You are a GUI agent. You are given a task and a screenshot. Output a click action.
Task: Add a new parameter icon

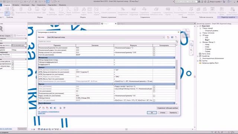tap(44, 108)
